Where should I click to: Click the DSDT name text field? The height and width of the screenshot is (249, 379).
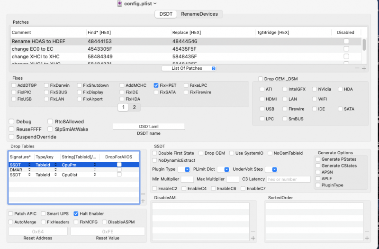coord(148,126)
